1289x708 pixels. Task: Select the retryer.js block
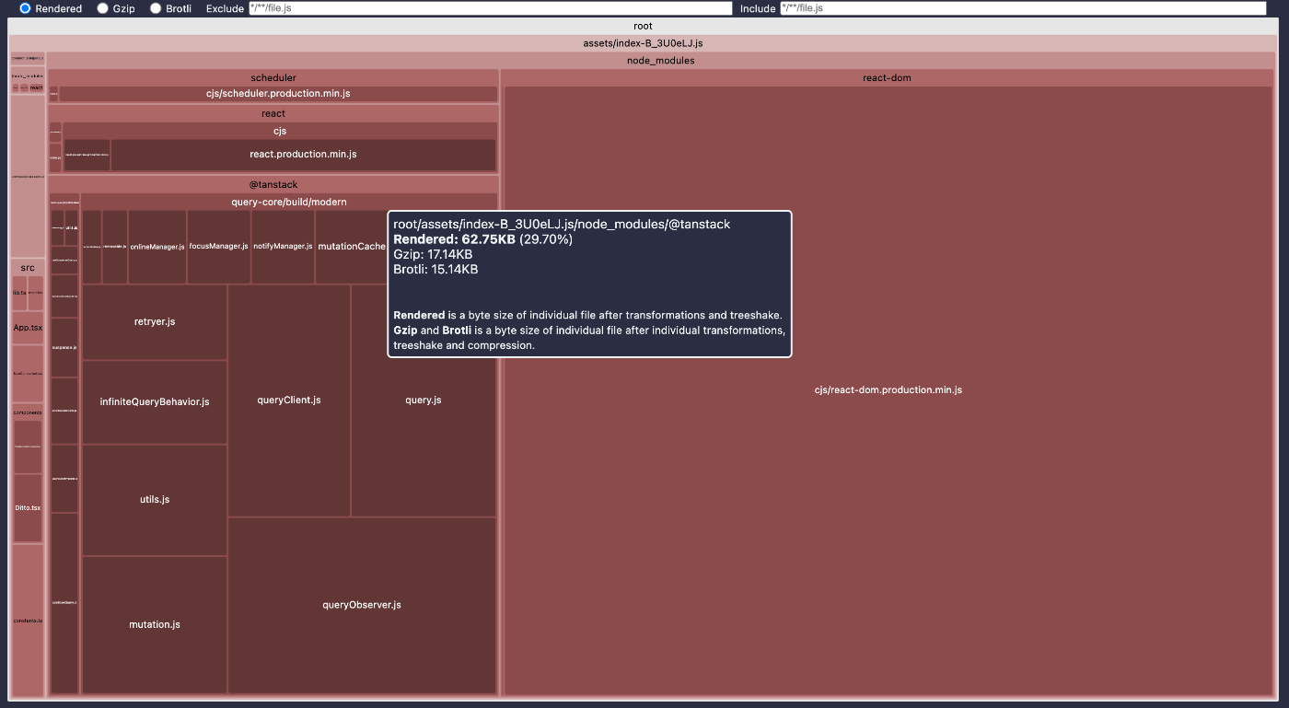tap(155, 322)
